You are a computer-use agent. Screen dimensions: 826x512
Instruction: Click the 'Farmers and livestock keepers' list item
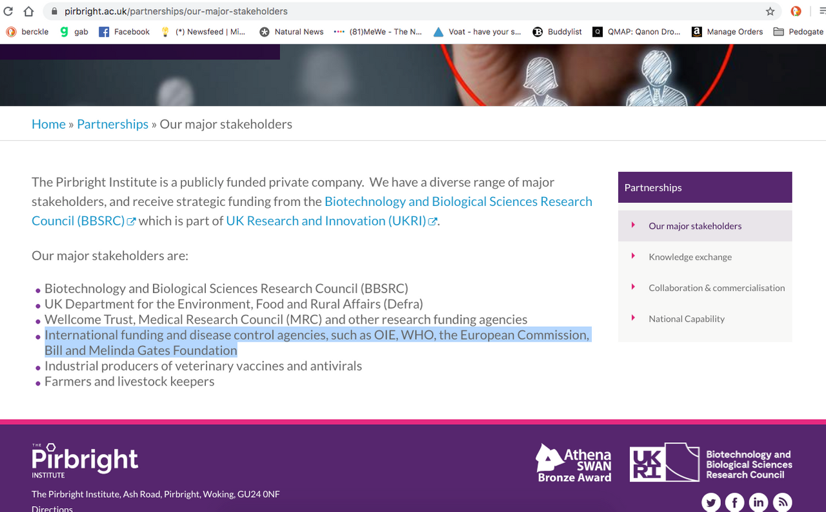129,382
